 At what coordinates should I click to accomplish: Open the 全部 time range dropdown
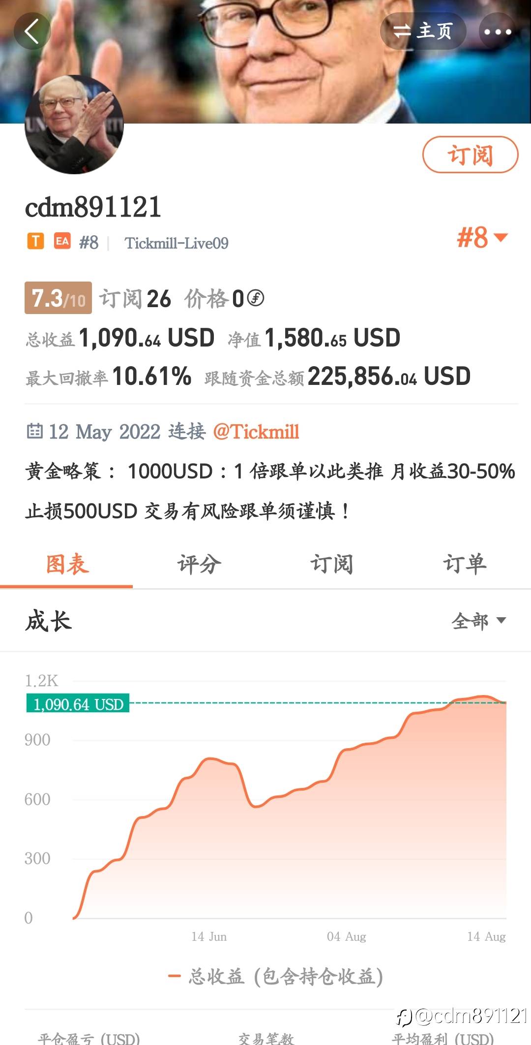(x=479, y=621)
